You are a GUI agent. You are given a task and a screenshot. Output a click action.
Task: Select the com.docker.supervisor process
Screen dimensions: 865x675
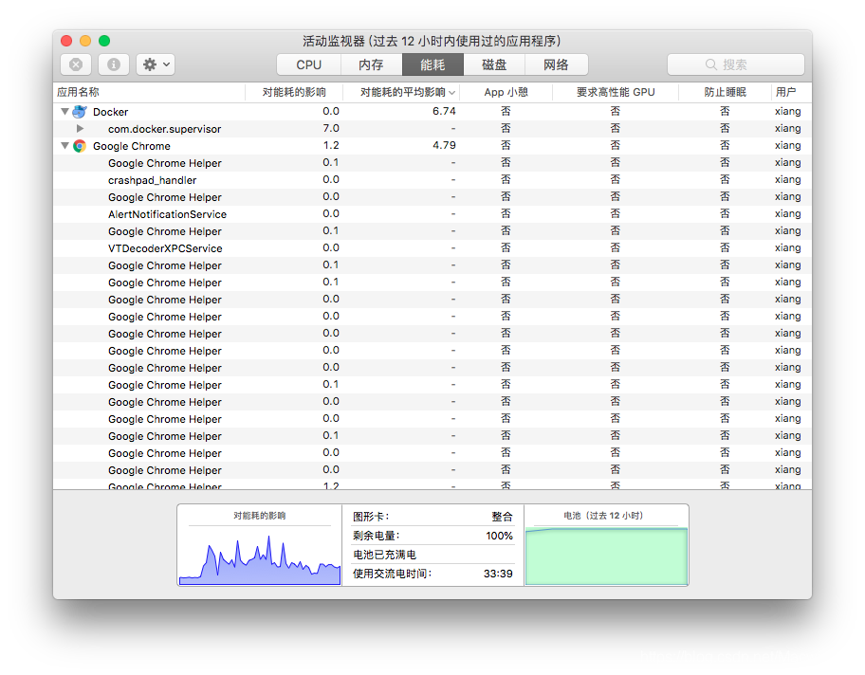point(164,129)
